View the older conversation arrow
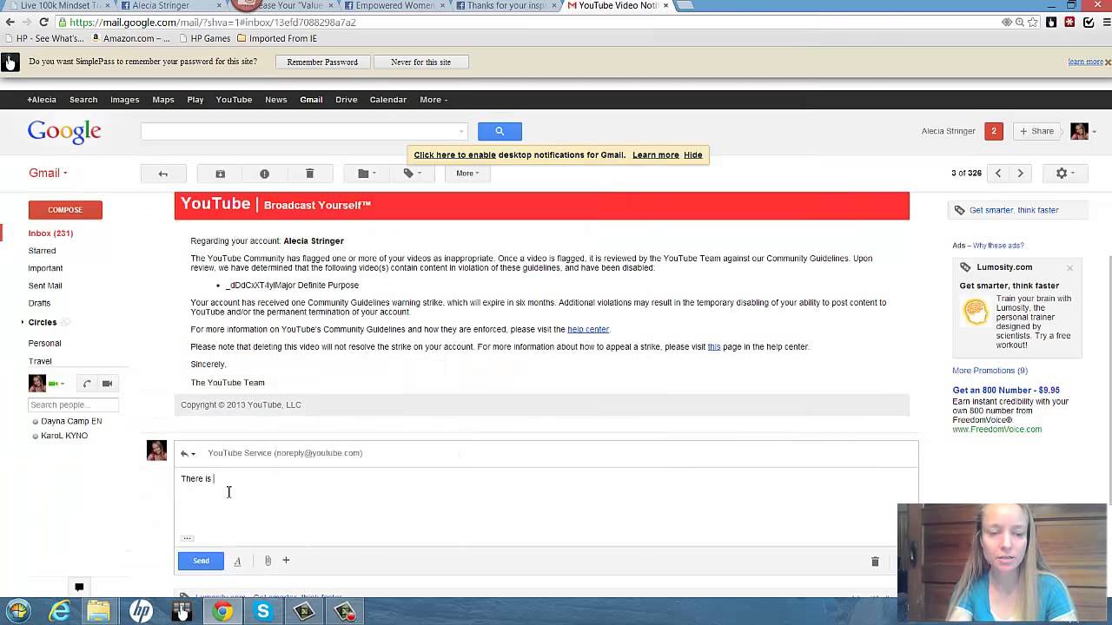1112x625 pixels. click(x=1020, y=174)
